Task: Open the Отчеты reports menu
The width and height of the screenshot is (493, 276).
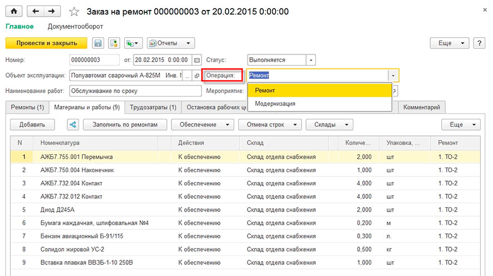Action: (171, 43)
